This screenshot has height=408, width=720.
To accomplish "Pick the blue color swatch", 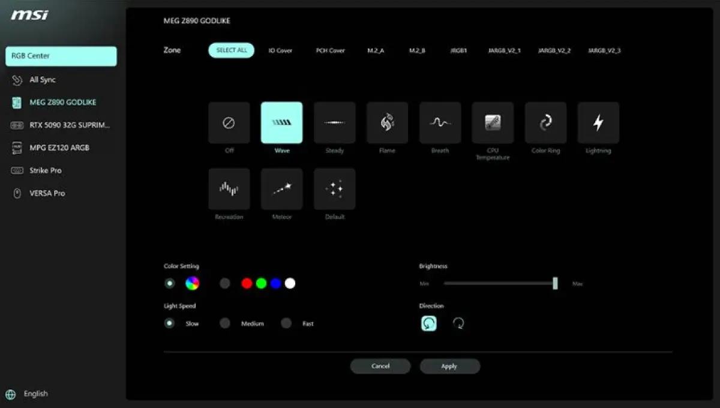I will 275,283.
